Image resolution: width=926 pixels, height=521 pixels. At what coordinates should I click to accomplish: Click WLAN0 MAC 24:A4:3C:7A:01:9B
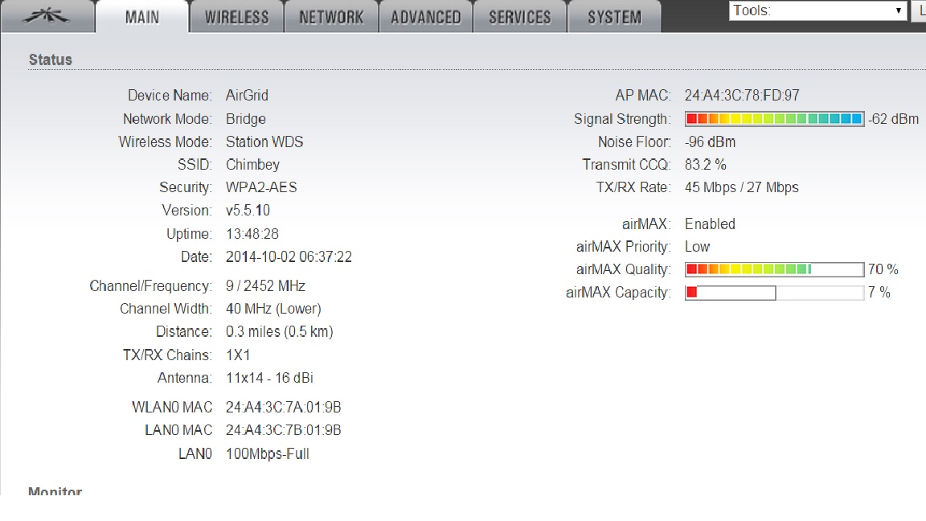284,408
